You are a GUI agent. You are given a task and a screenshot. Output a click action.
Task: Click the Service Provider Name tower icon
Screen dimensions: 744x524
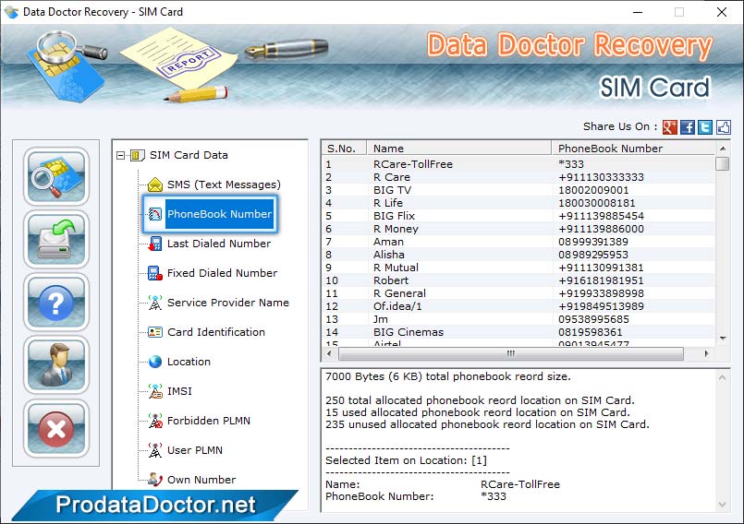155,303
